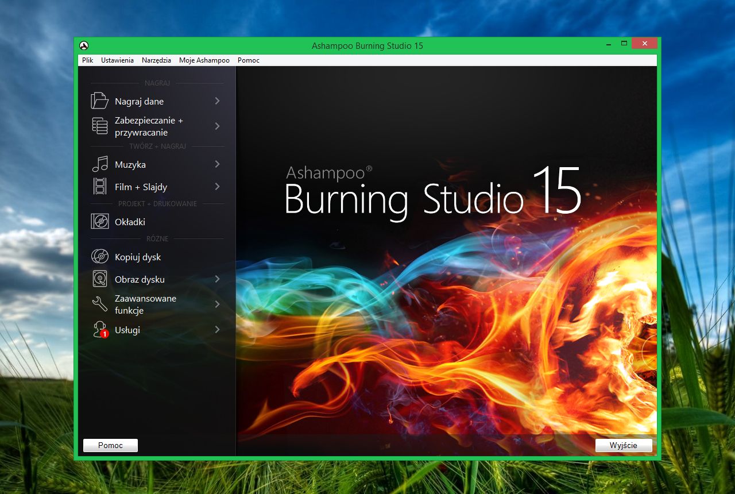Select the Obraz dysku label
735x494 pixels.
tap(140, 280)
